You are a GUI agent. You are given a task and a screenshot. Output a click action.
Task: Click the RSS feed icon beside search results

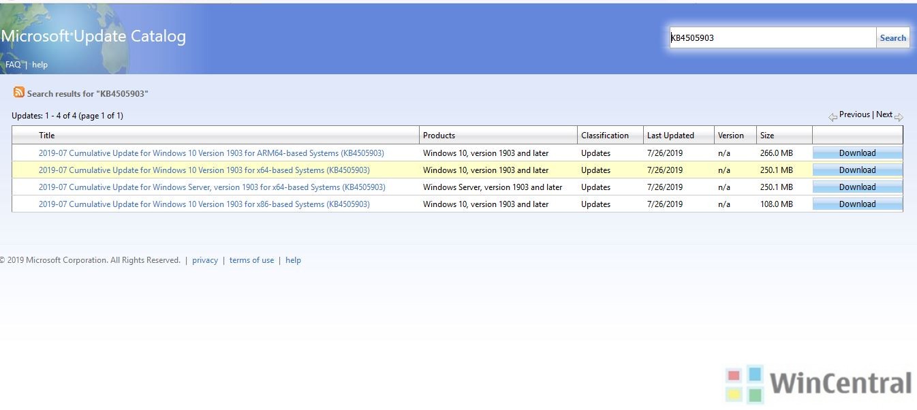(19, 93)
